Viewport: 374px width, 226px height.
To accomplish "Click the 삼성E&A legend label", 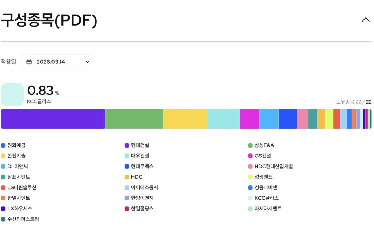I will coord(264,145).
